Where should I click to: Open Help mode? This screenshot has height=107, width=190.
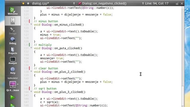pos(13,70)
